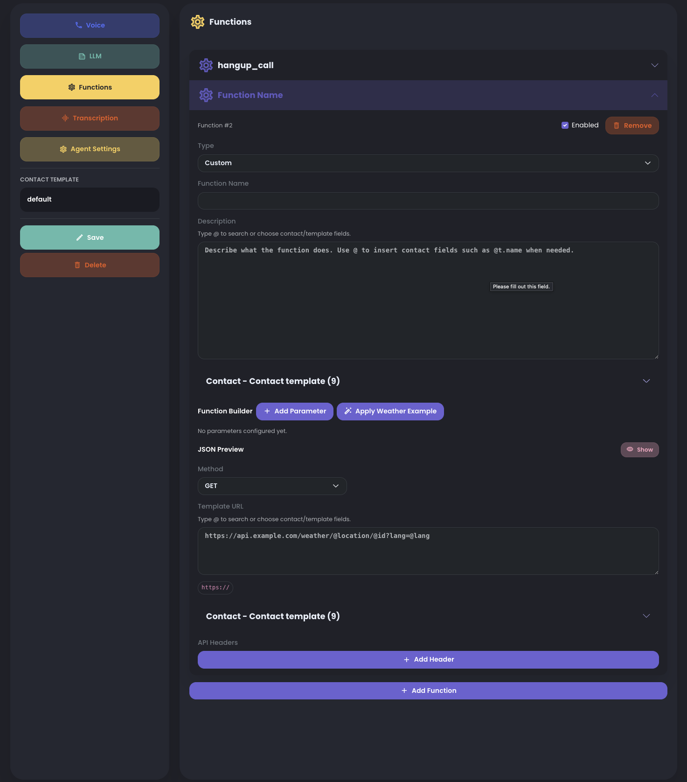This screenshot has height=782, width=687.
Task: Click the Template URL textarea
Action: point(428,551)
